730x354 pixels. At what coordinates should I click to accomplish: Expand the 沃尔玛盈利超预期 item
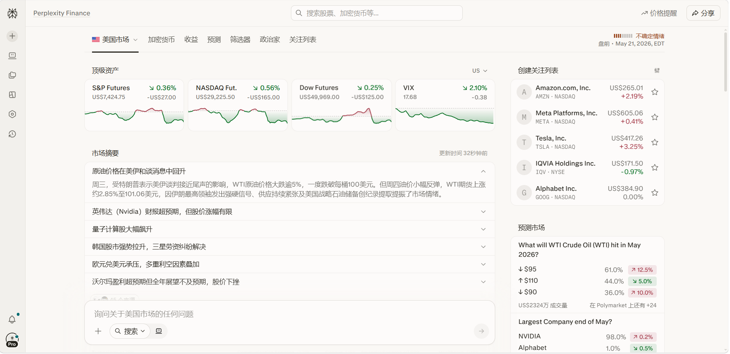[289, 282]
